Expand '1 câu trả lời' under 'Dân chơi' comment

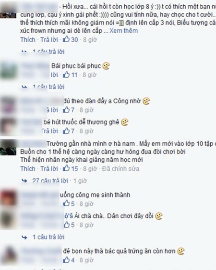click(48, 237)
